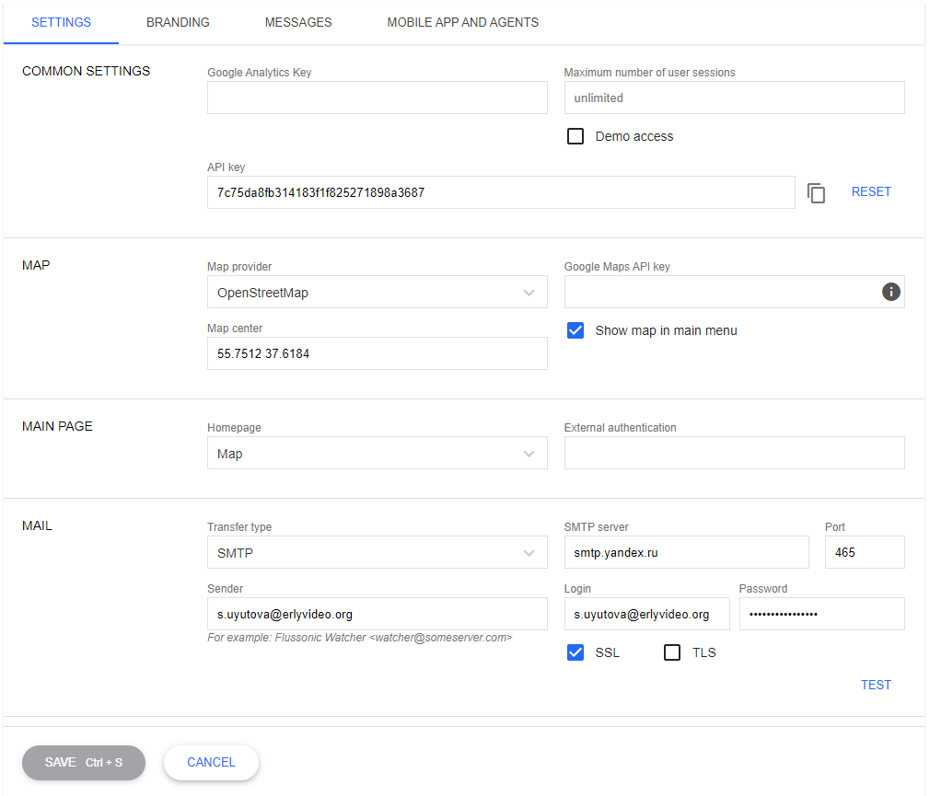Click the SAVE button

coord(83,762)
